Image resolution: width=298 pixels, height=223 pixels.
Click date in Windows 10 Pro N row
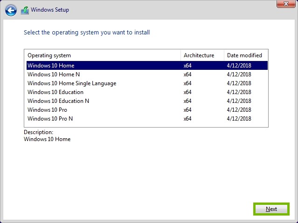(x=239, y=119)
